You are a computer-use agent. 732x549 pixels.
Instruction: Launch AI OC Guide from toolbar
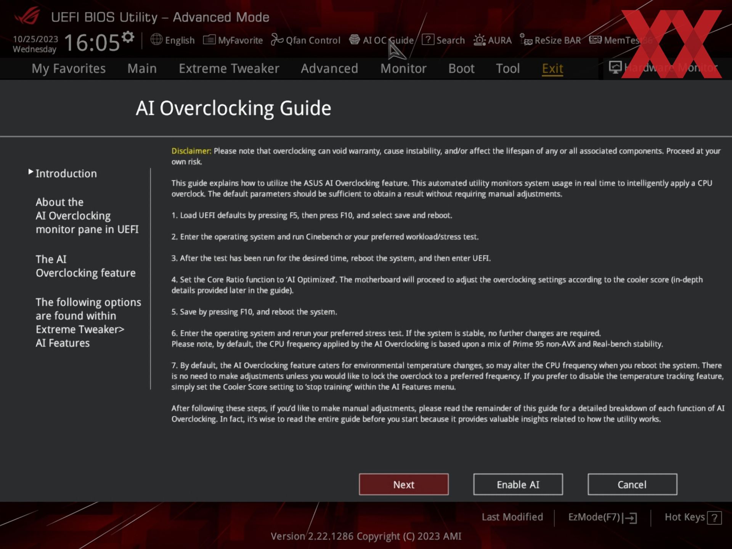point(381,40)
